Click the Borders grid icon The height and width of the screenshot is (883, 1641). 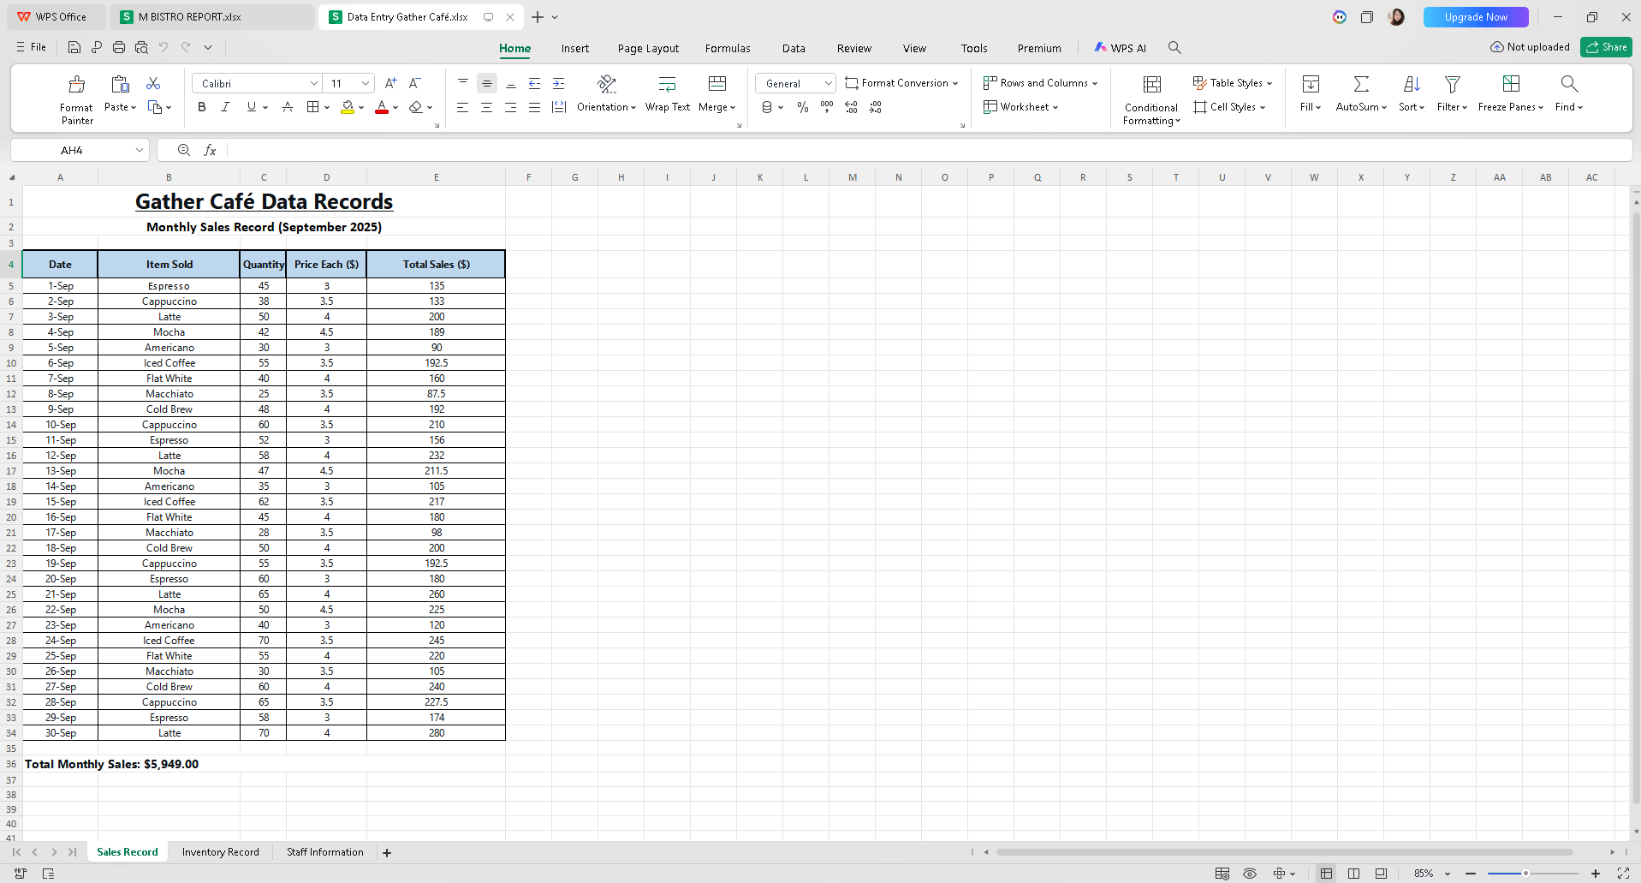[x=313, y=107]
